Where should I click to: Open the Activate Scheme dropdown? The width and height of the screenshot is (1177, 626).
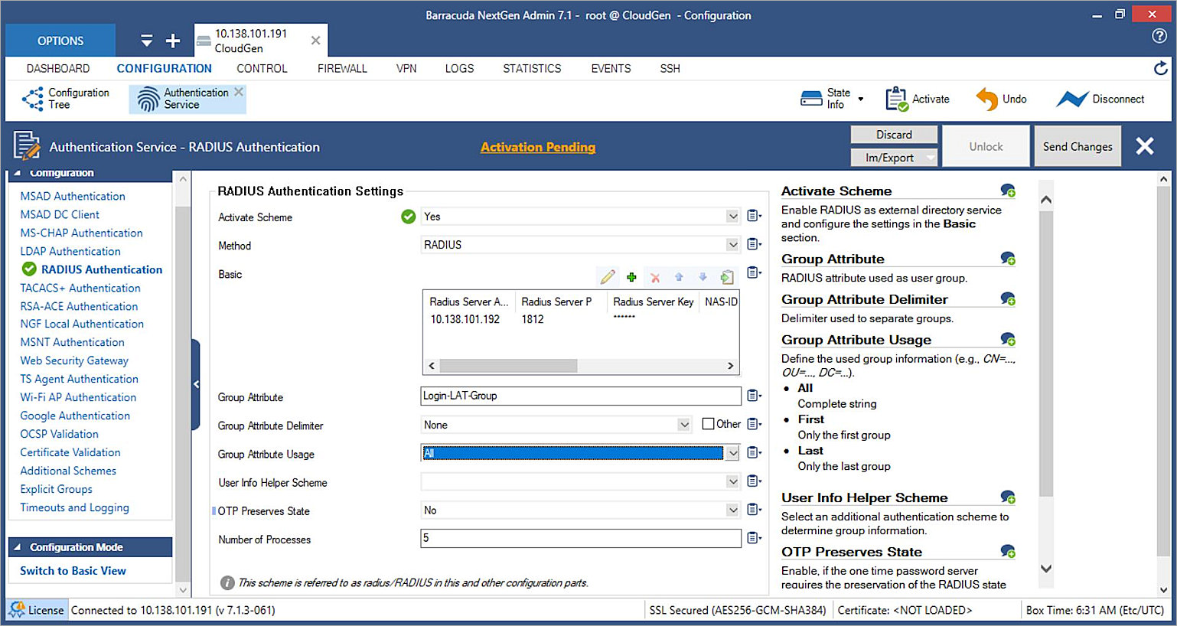(732, 217)
